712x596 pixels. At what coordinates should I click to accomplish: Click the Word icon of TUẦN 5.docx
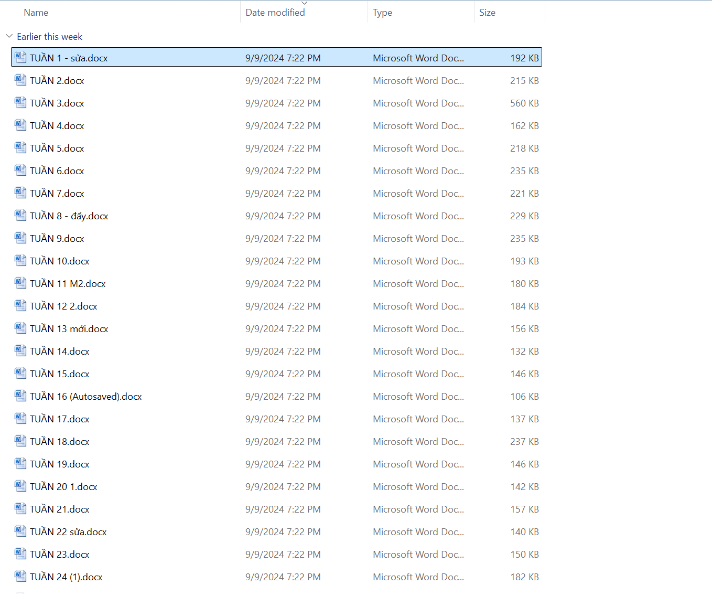coord(20,147)
